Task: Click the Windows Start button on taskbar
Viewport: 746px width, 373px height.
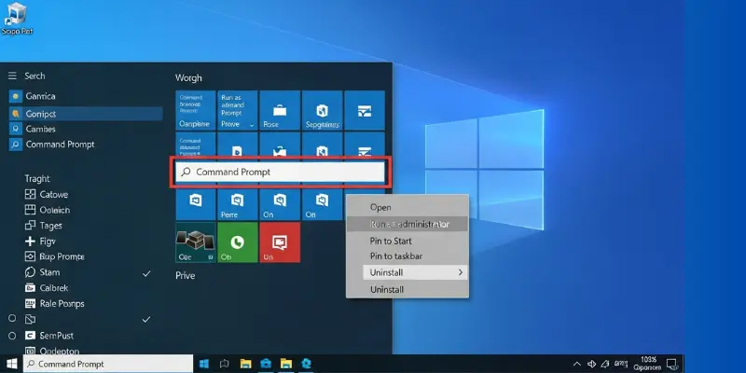Action: (x=12, y=364)
